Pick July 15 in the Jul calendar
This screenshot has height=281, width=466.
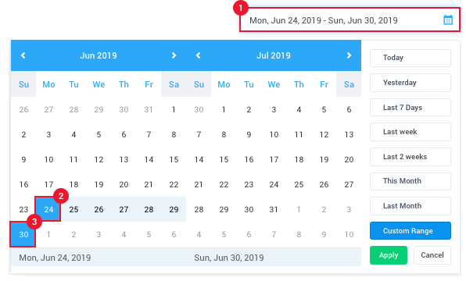point(224,160)
